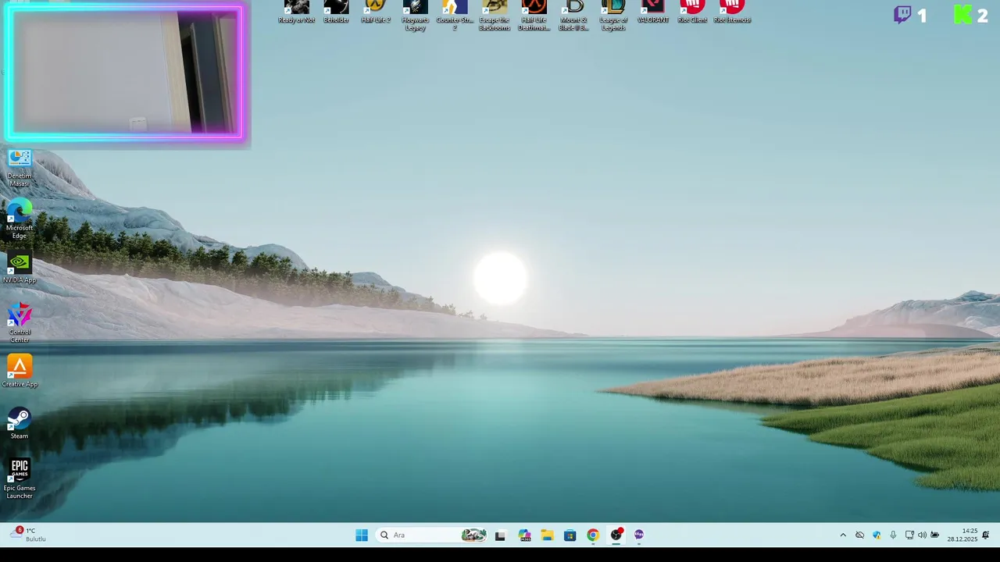Image resolution: width=1000 pixels, height=562 pixels.
Task: Click the battery status tray icon
Action: point(934,535)
